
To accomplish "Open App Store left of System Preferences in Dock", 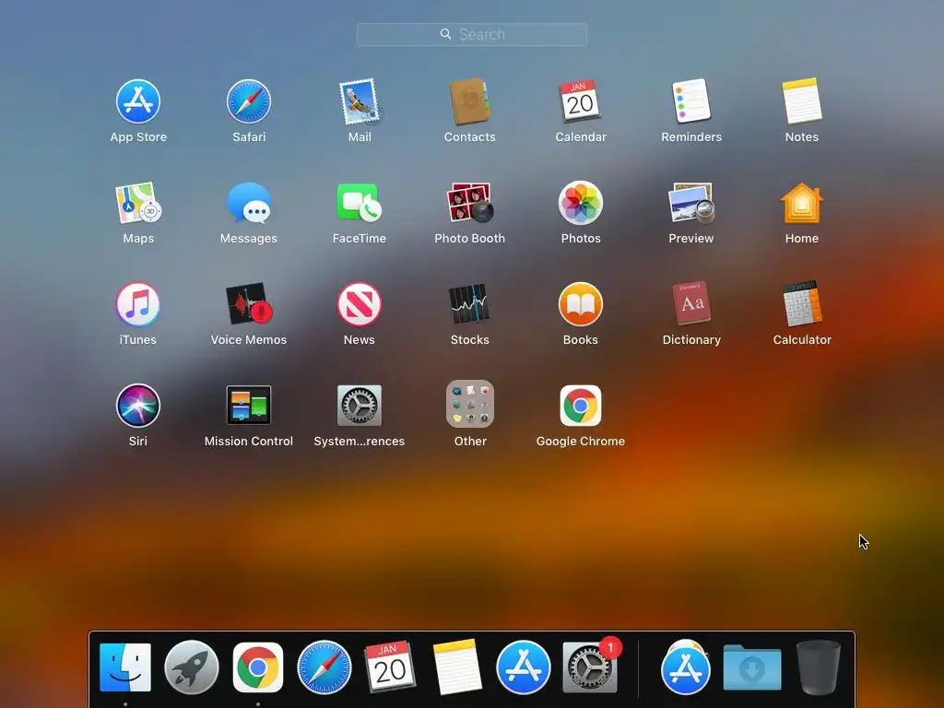I will [x=524, y=667].
